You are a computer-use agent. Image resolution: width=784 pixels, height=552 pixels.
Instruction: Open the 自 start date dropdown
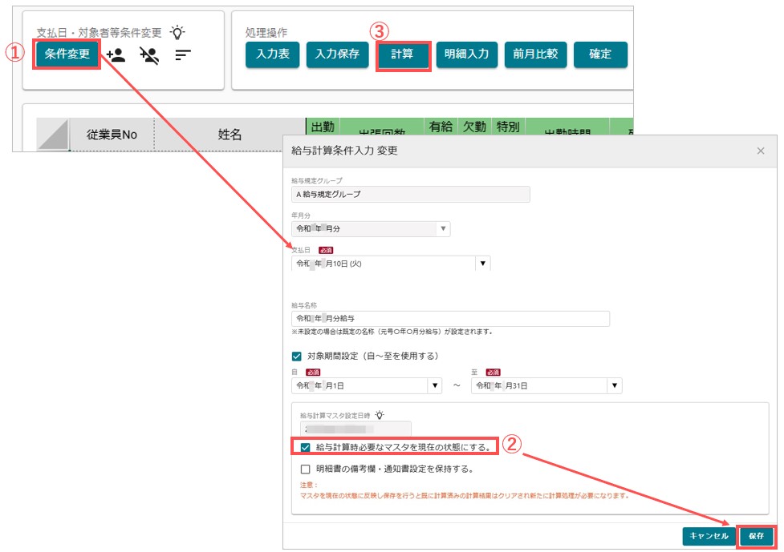(434, 386)
